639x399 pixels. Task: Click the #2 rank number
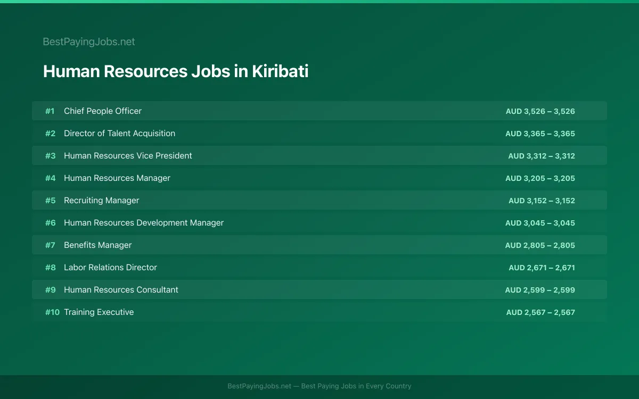tap(50, 134)
